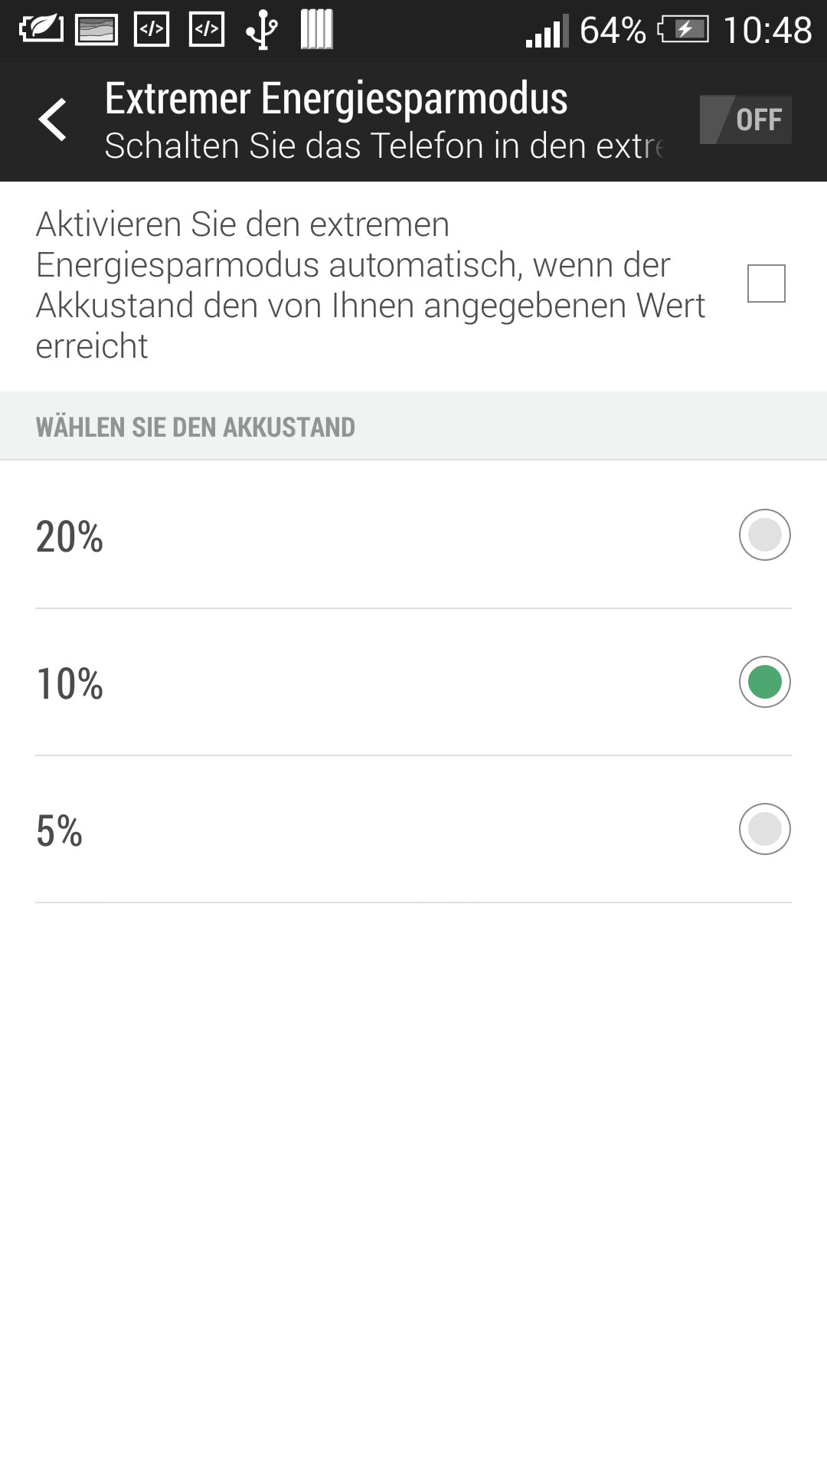This screenshot has height=1471, width=827.
Task: Select the 20% radio button
Action: pyautogui.click(x=764, y=535)
